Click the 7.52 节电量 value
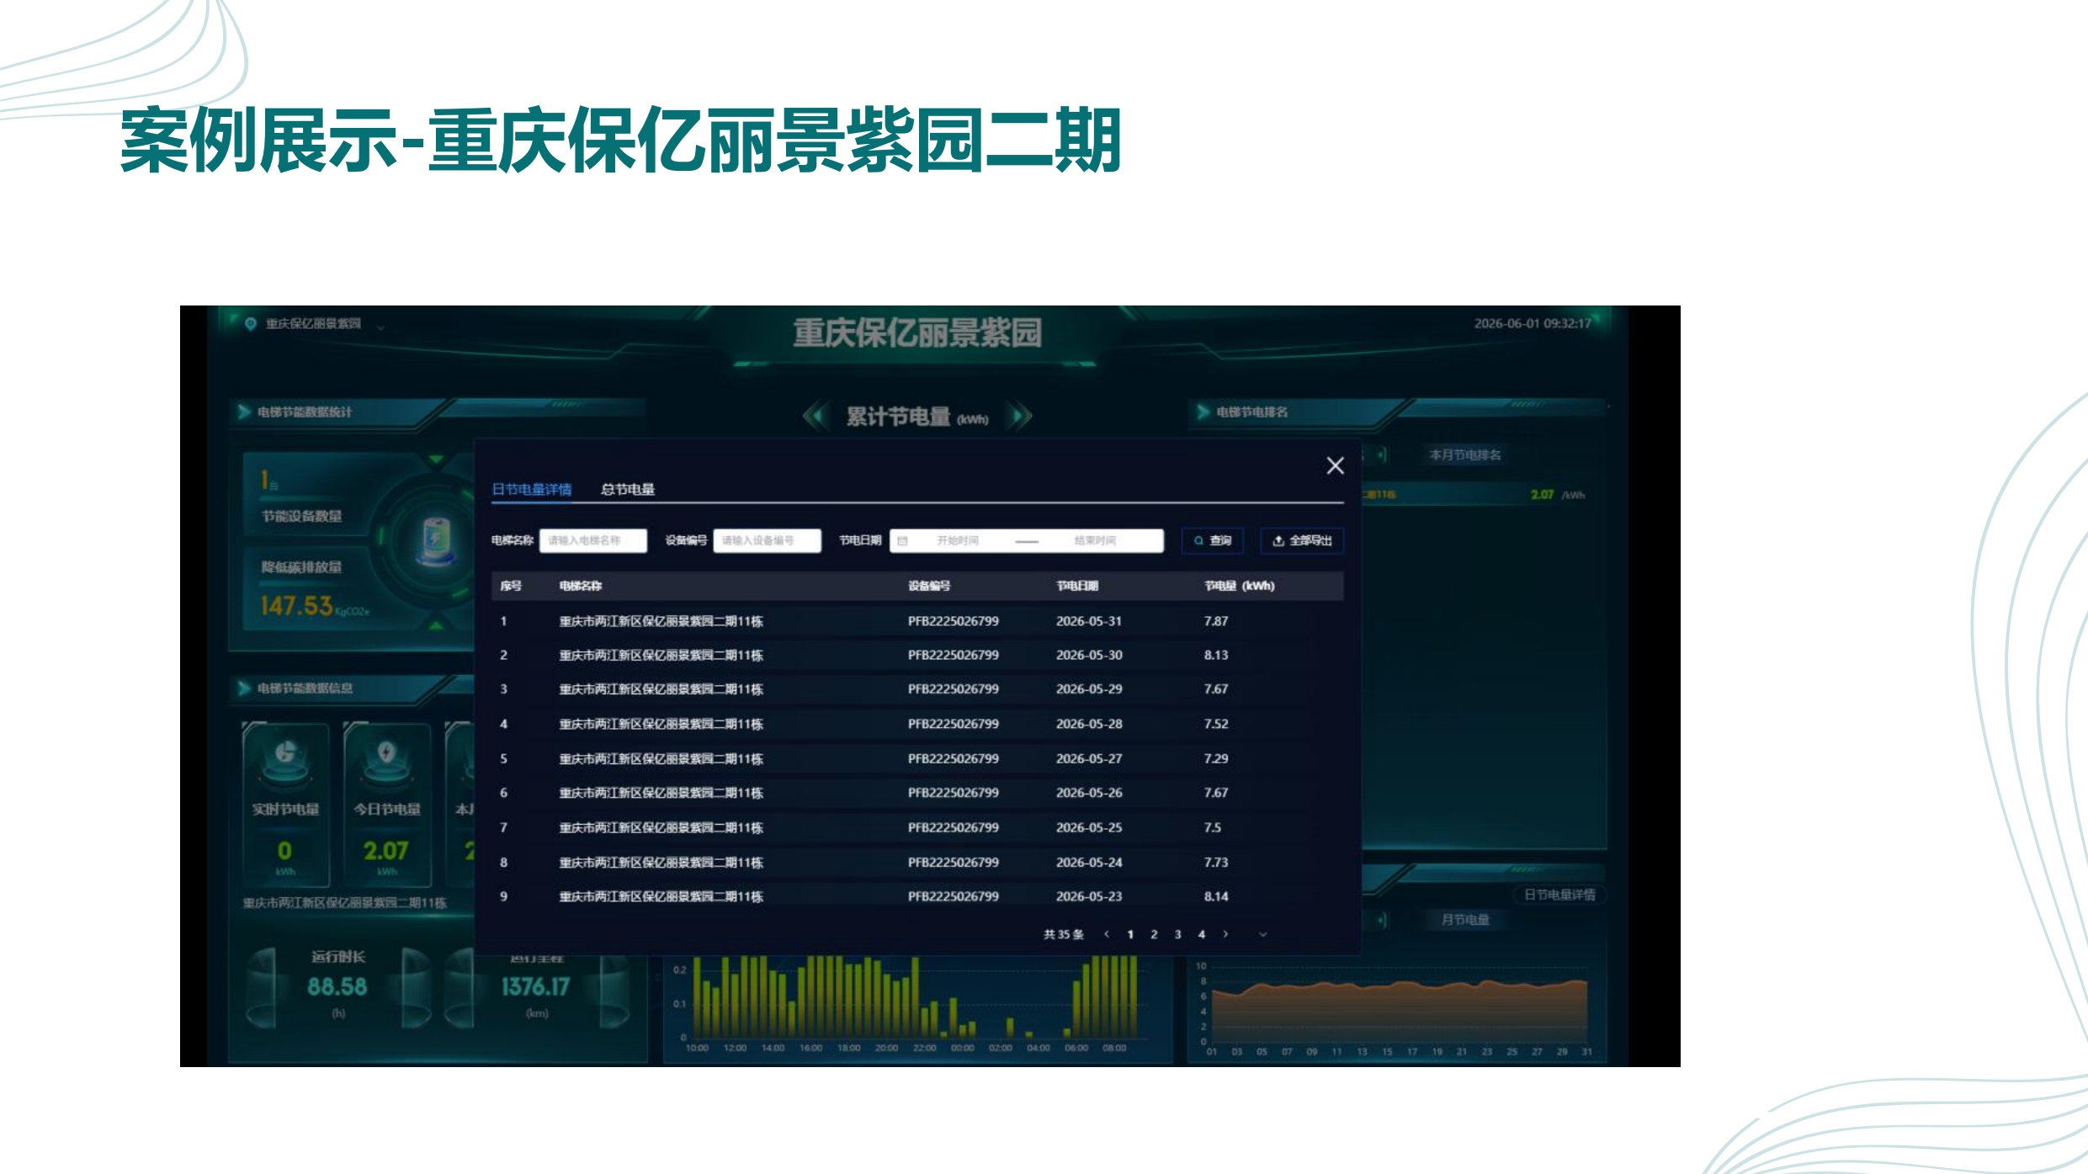 point(1216,724)
